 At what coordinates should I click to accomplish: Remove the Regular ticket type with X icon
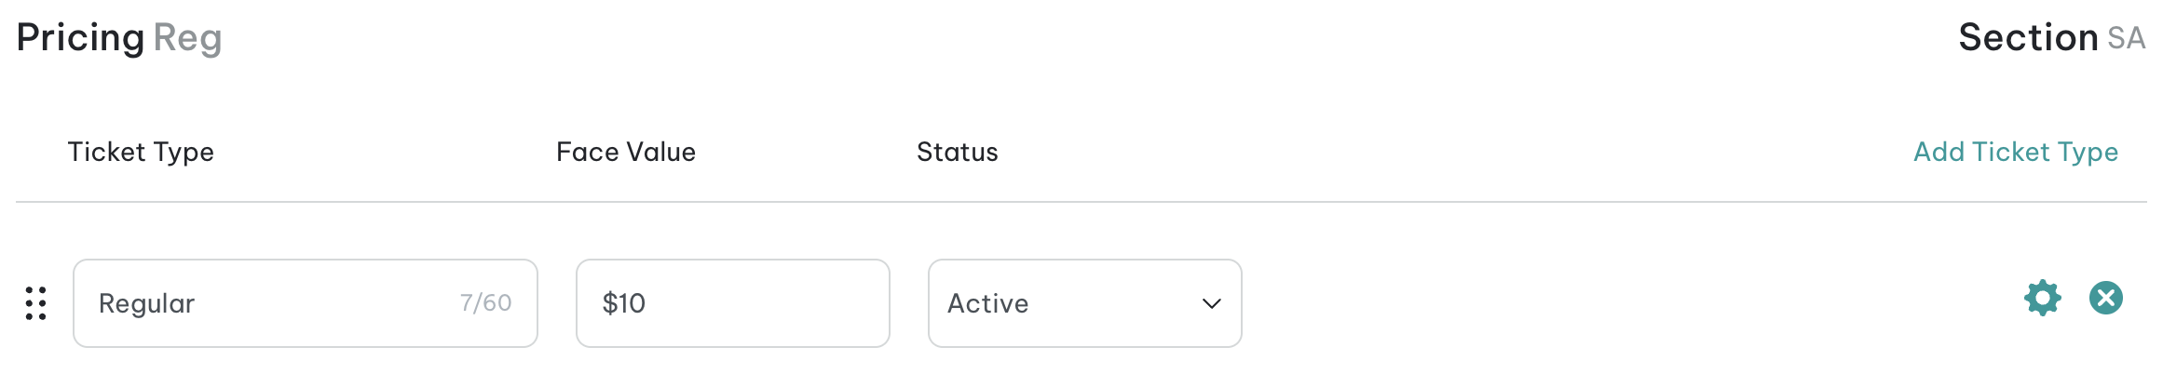click(x=2105, y=299)
